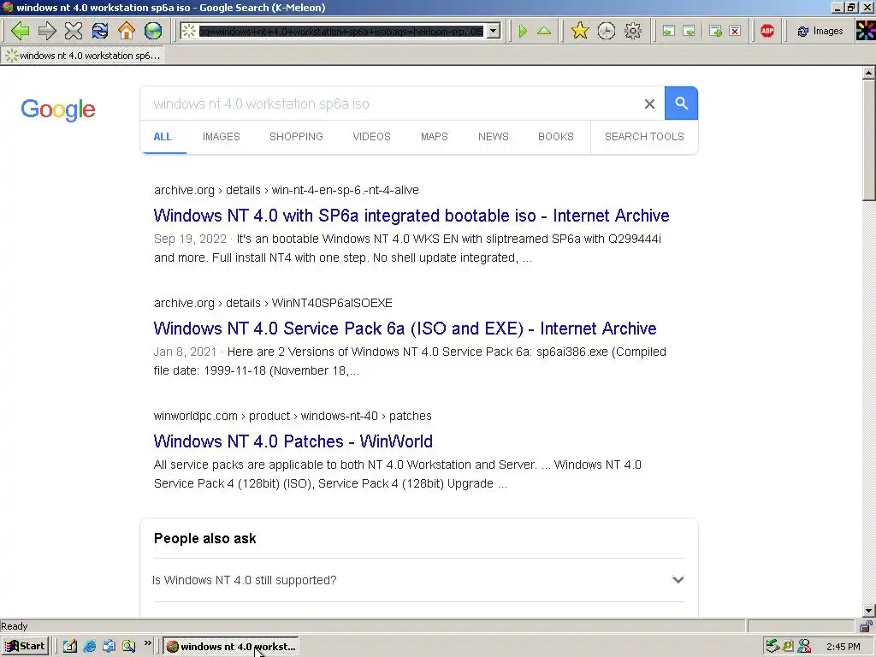Click the archive.org win-nt-4-en-sp-6 breadcrumb

pos(286,190)
